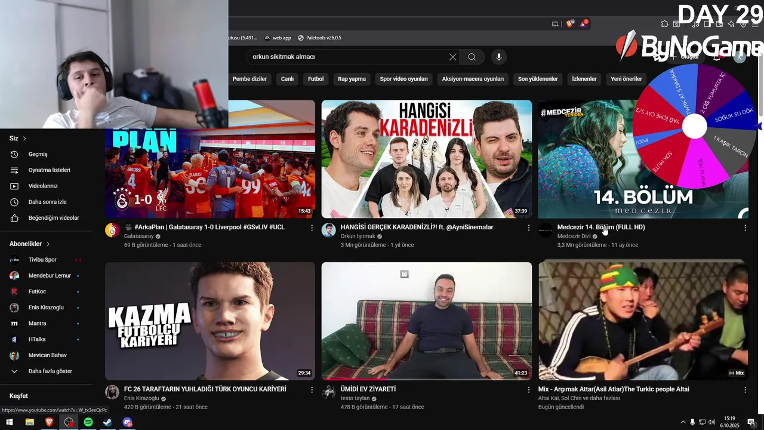
Task: Start voice search with the microphone icon
Action: [x=499, y=57]
